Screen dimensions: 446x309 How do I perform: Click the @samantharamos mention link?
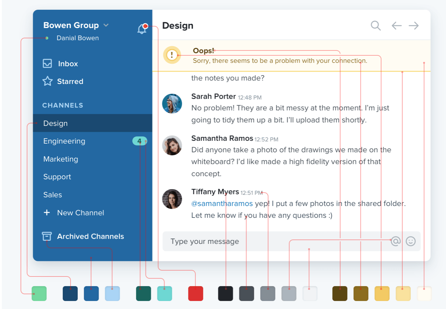click(222, 203)
